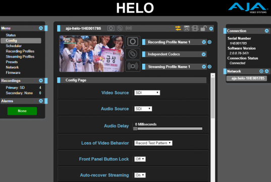
Task: Open the Firmware menu item
Action: click(x=13, y=73)
